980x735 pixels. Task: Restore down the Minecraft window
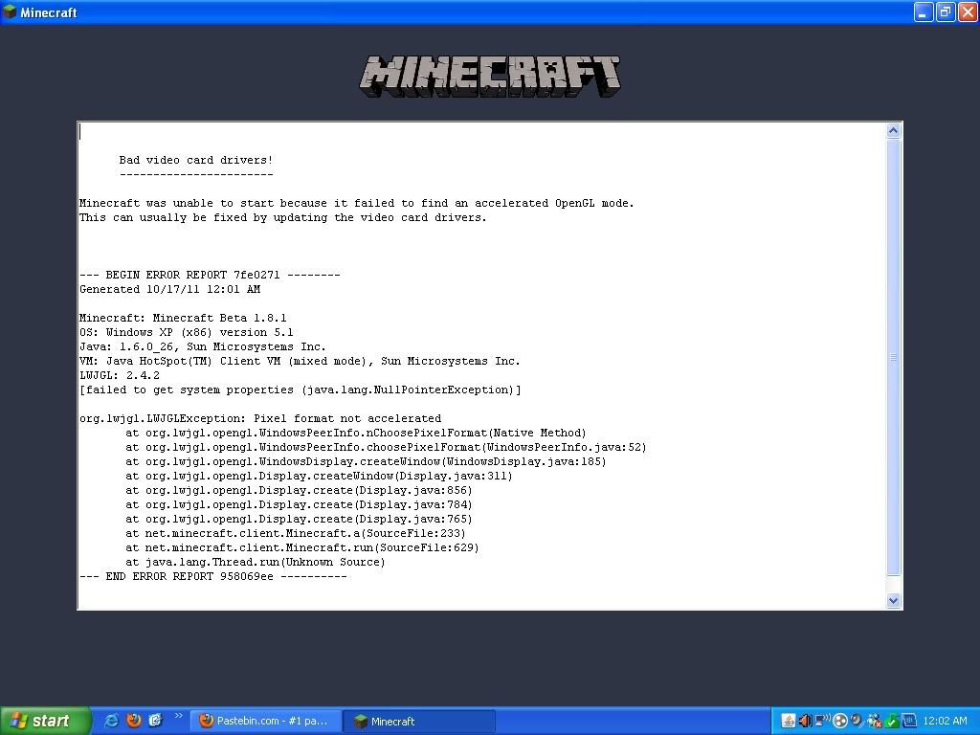point(946,11)
